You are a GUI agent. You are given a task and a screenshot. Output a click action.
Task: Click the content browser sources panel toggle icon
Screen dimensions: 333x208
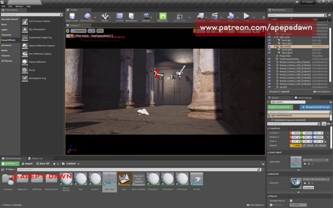point(3,170)
